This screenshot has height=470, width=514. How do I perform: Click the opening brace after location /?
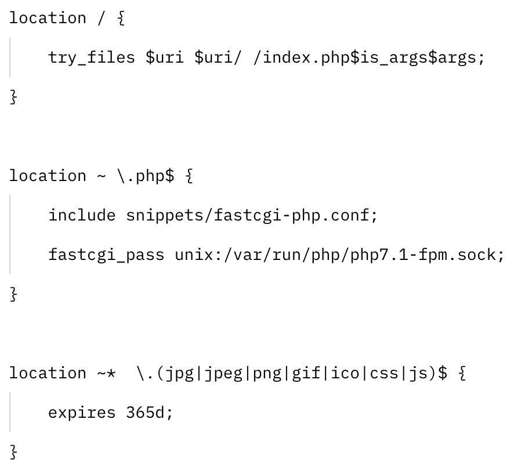tap(121, 18)
